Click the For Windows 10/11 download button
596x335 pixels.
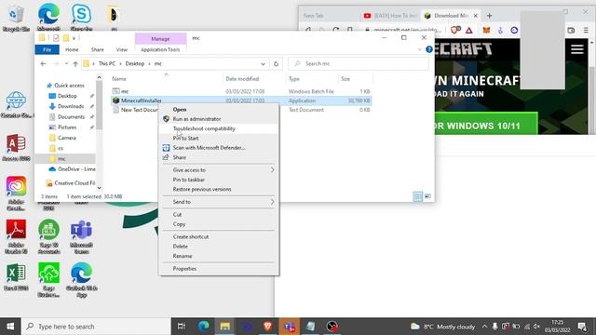tap(486, 124)
